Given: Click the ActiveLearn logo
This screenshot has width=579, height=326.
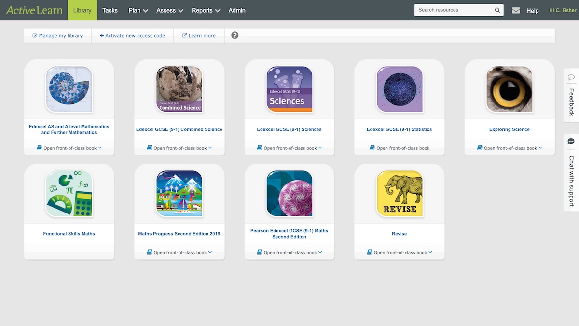Looking at the screenshot, I should pos(34,10).
